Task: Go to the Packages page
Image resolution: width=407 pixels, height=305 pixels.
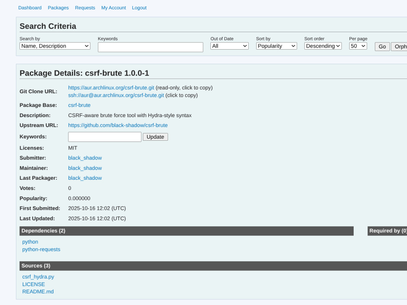Action: [58, 8]
